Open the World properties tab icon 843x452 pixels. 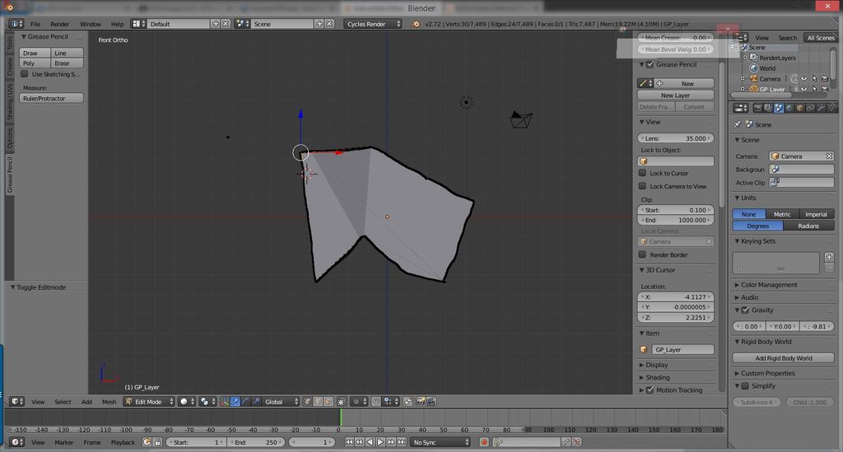789,108
